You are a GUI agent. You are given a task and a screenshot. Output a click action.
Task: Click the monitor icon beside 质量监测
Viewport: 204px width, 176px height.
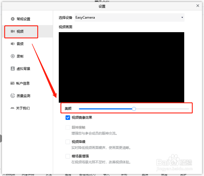pos(13,96)
